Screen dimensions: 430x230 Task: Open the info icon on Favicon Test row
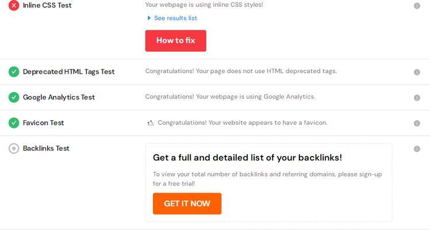pyautogui.click(x=417, y=123)
